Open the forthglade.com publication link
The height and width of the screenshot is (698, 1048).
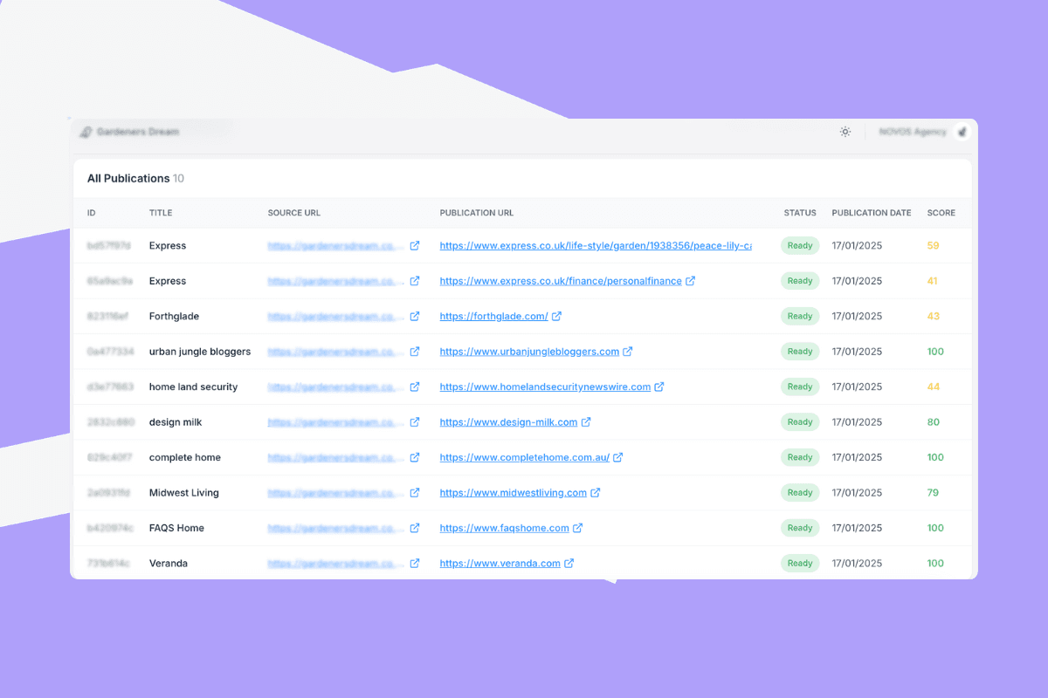[x=493, y=316]
